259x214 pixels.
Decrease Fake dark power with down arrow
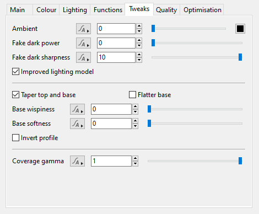tap(139, 46)
